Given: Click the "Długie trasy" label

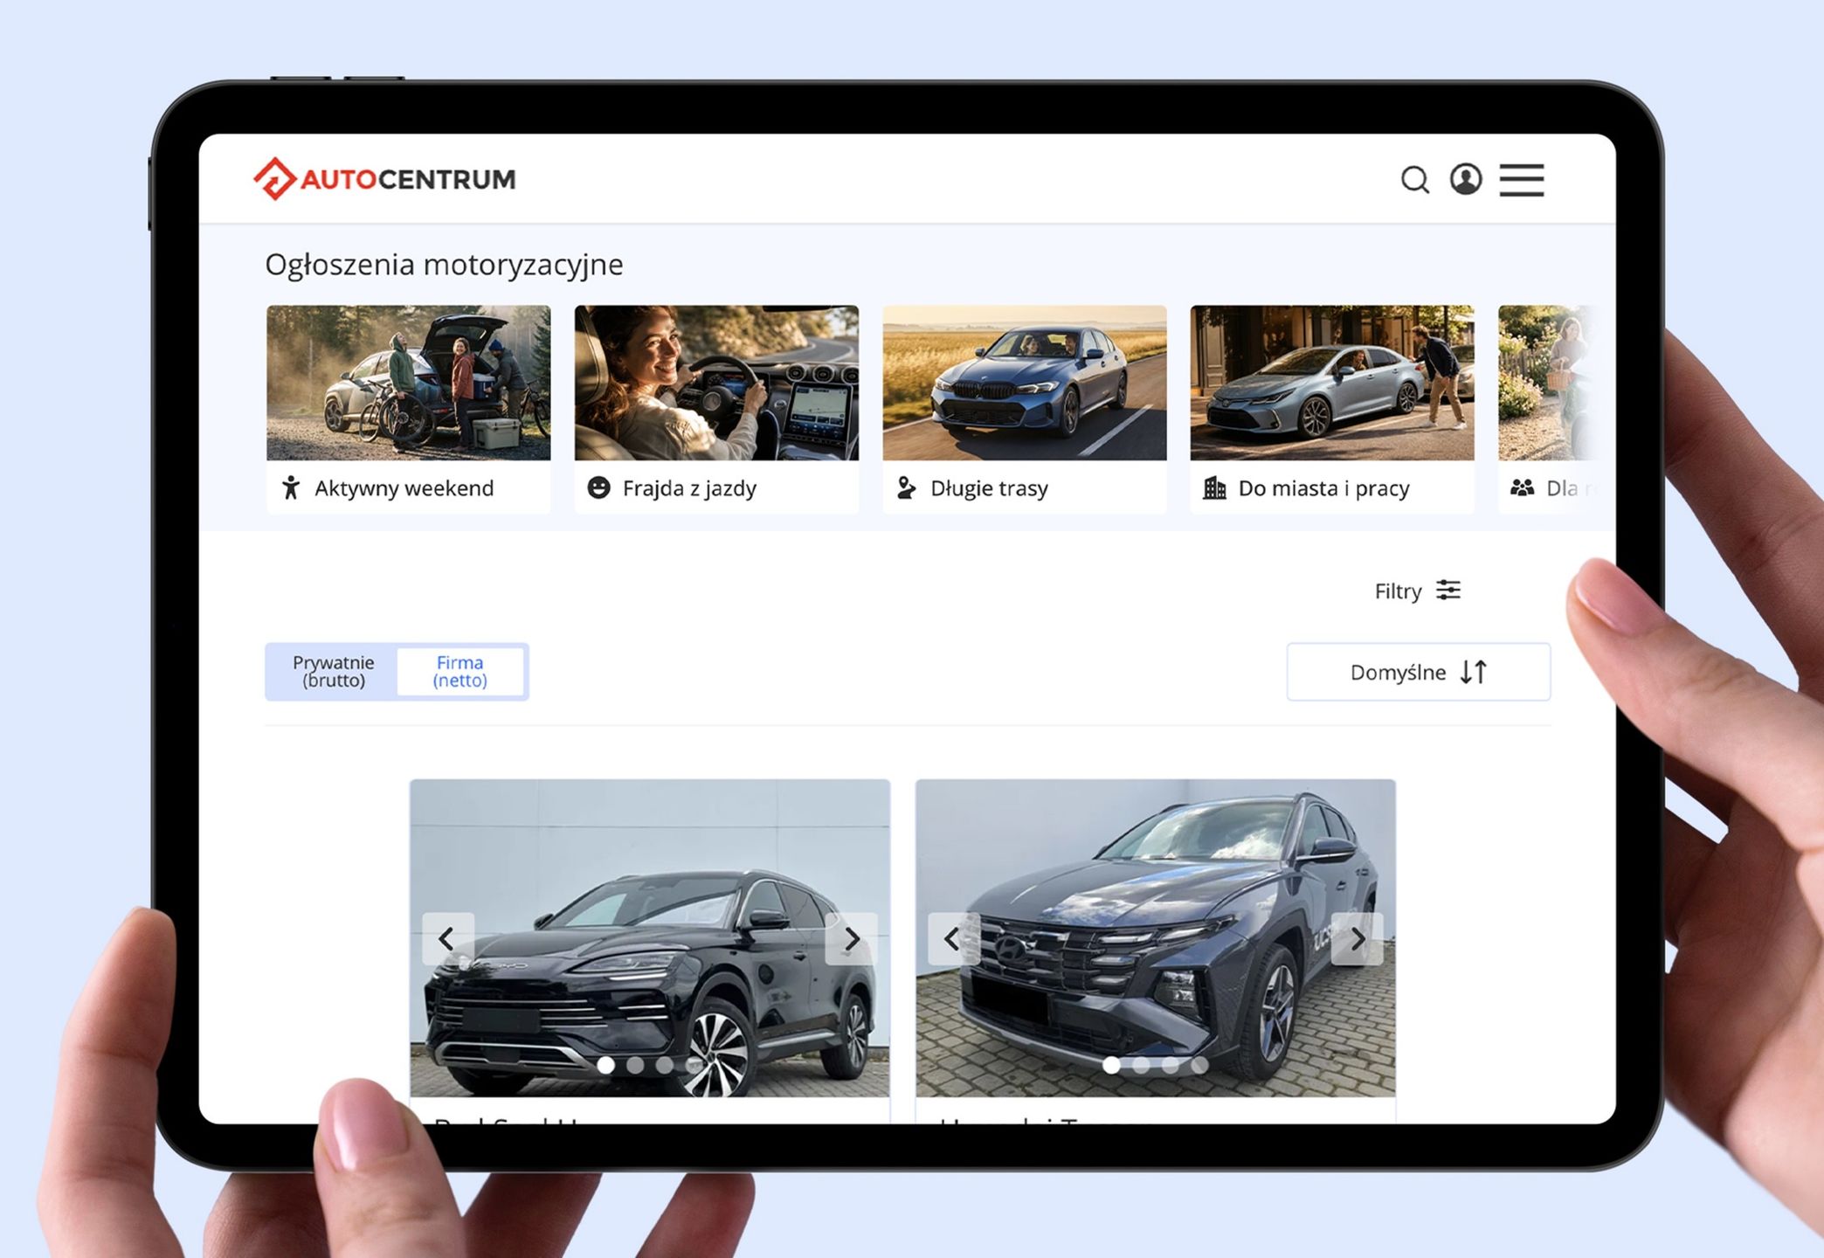Looking at the screenshot, I should pos(989,488).
